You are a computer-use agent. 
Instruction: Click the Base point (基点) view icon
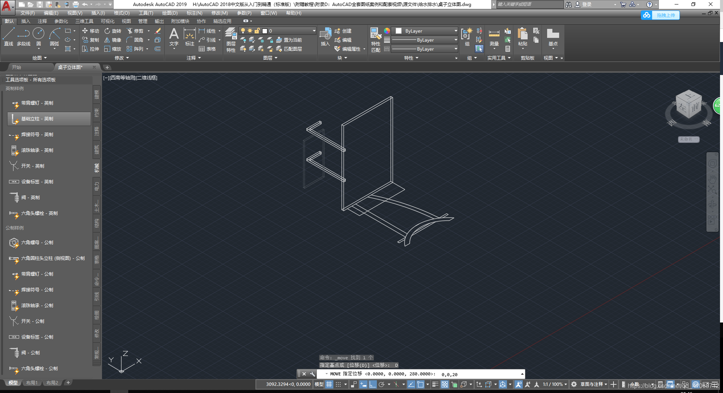[553, 37]
